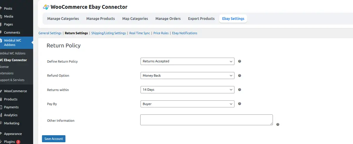Go to the Map Categories tab
This screenshot has width=353, height=144.
pyautogui.click(x=135, y=18)
